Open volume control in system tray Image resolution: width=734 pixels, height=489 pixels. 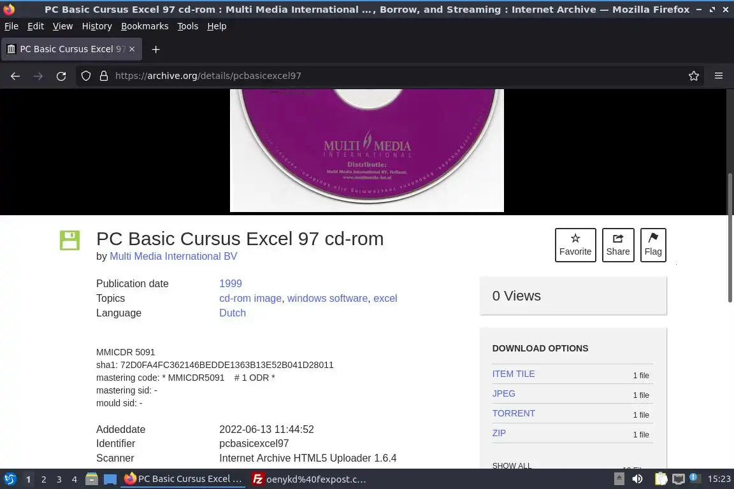[x=638, y=479]
